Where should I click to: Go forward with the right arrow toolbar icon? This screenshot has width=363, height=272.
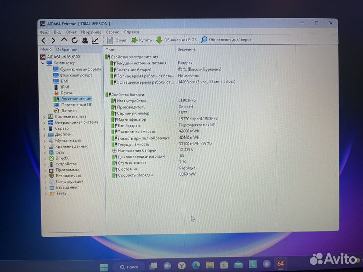coord(53,40)
